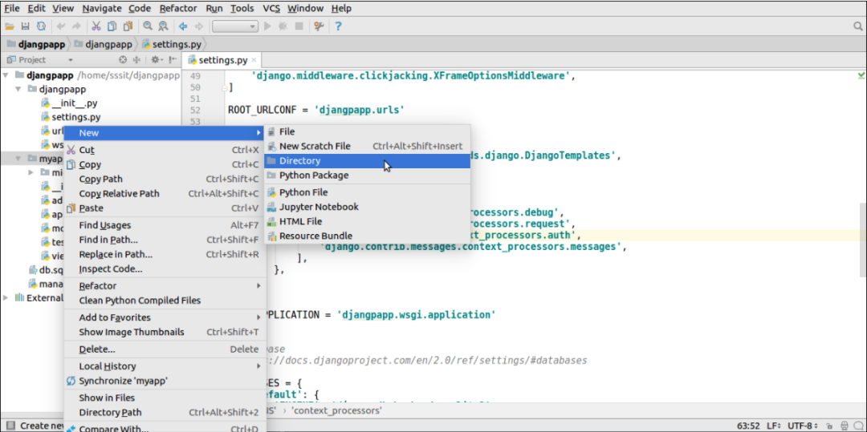Viewport: 867px width, 432px height.
Task: Click the Debug bug toolbar icon
Action: tap(283, 26)
